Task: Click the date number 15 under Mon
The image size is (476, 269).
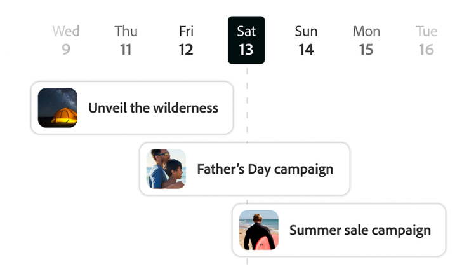Action: [x=366, y=50]
